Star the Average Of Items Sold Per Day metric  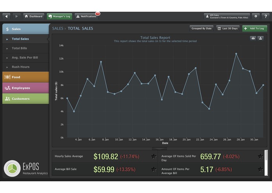click(260, 157)
